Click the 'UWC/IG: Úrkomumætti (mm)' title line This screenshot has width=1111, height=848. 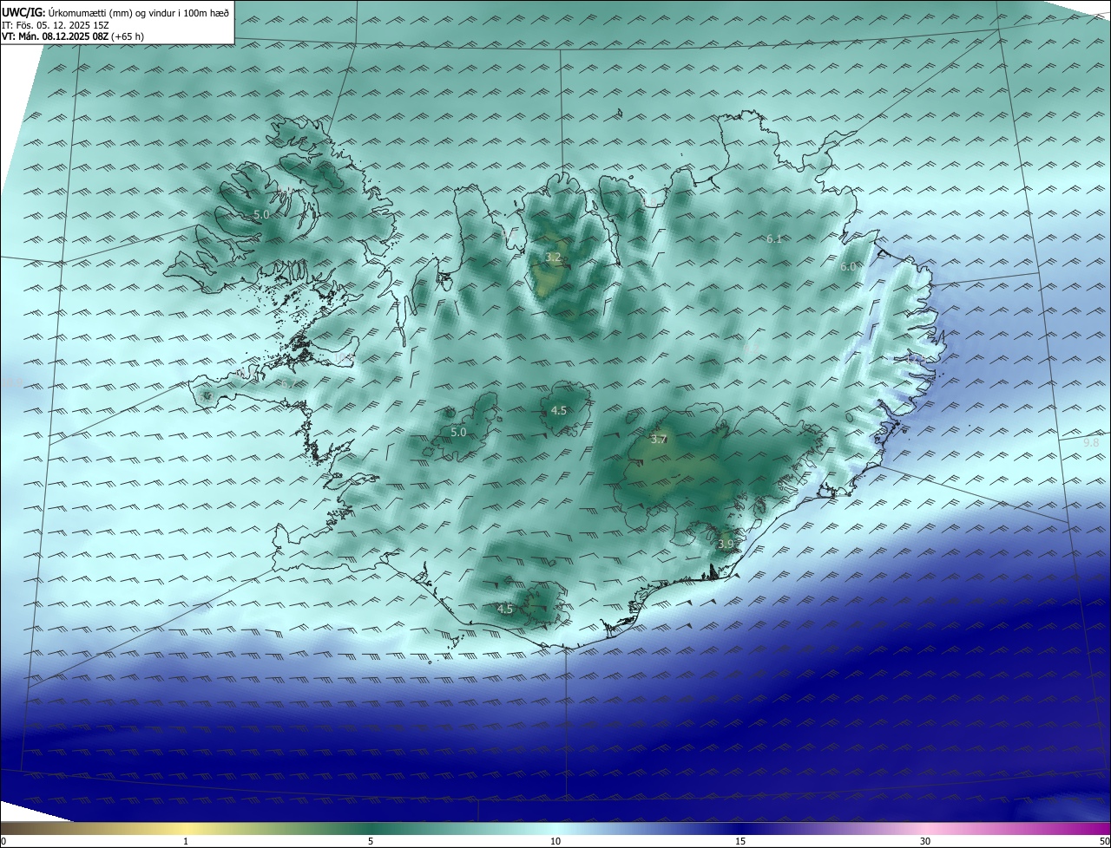point(115,12)
